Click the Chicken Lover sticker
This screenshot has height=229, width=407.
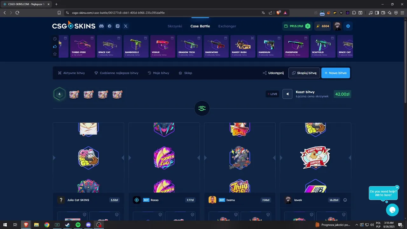(x=315, y=157)
